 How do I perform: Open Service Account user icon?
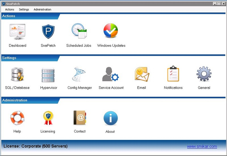coord(110,74)
